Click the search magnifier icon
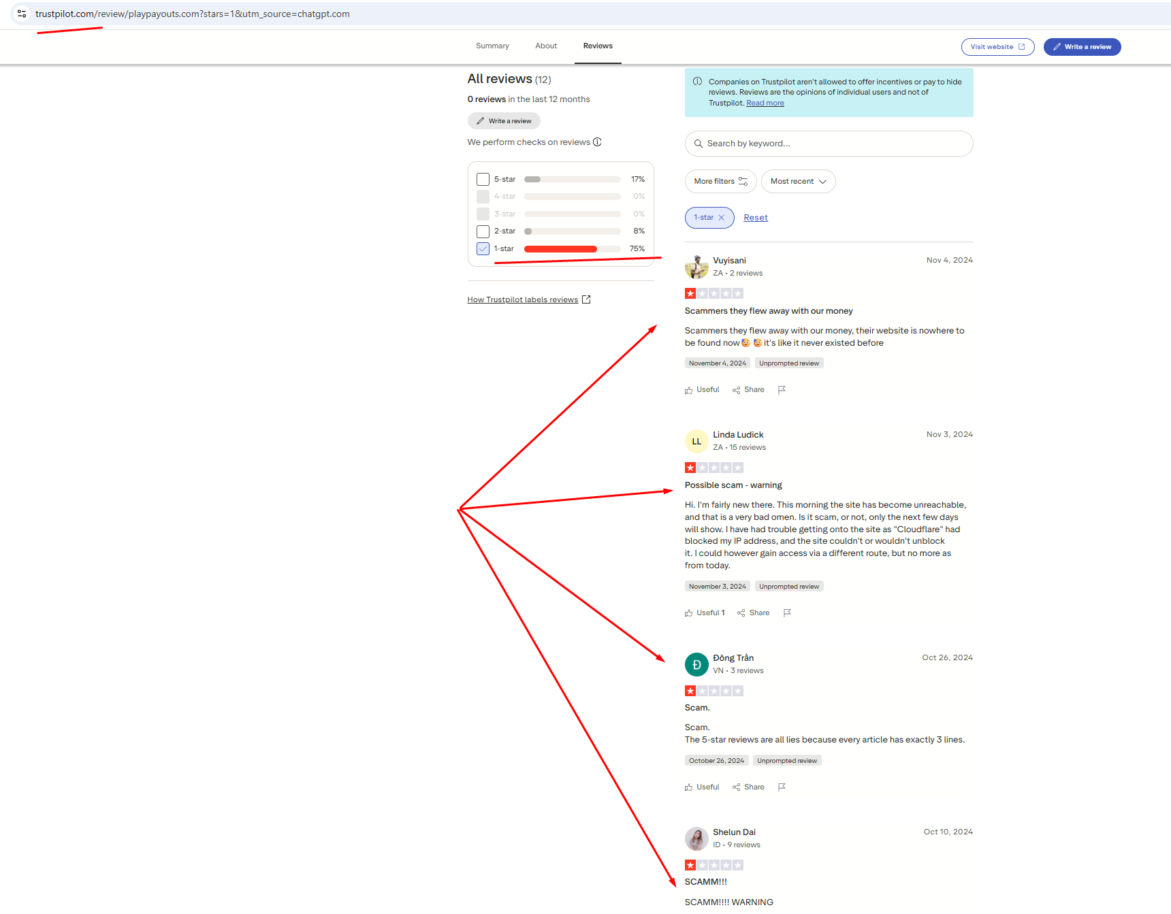 pos(698,144)
